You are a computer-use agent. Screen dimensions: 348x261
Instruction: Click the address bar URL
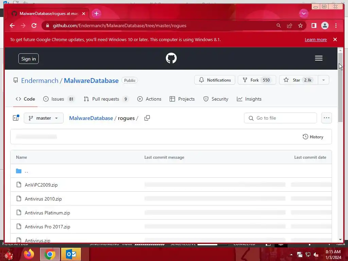click(119, 25)
